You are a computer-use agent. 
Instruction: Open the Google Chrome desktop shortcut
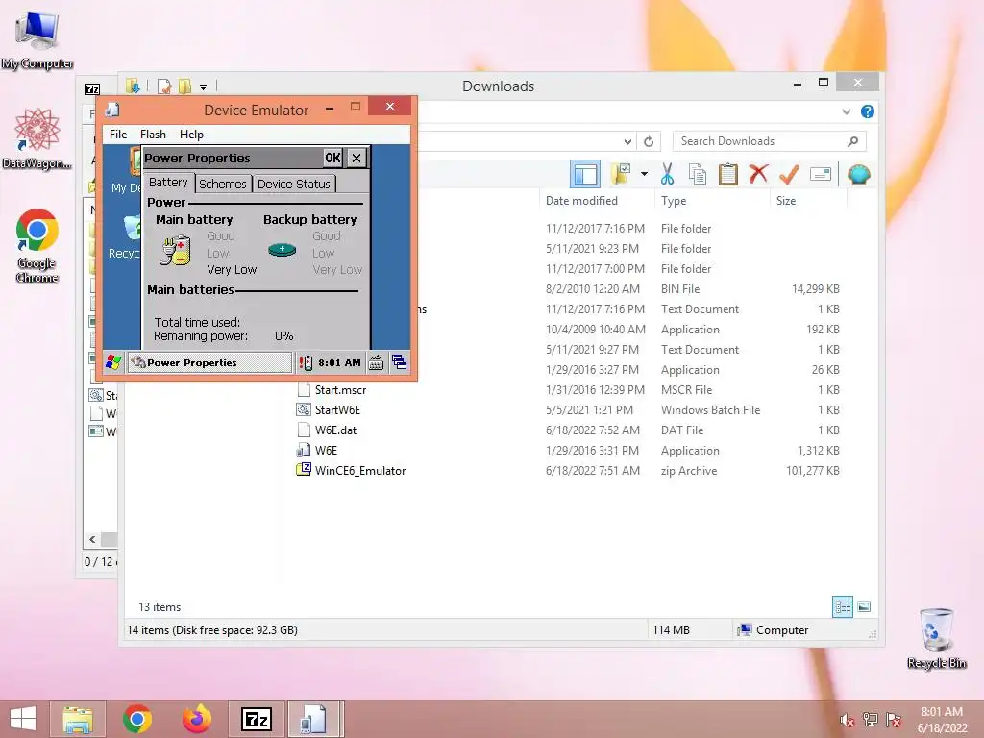coord(37,246)
